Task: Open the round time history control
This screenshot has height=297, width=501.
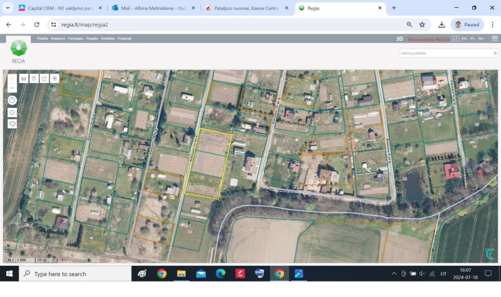Action: click(x=12, y=101)
